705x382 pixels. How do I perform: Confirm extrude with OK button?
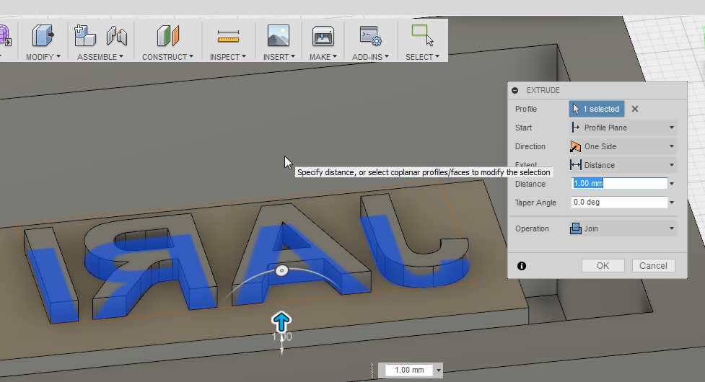click(603, 266)
